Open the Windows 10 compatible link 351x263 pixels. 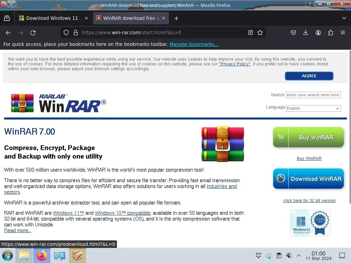122,213
